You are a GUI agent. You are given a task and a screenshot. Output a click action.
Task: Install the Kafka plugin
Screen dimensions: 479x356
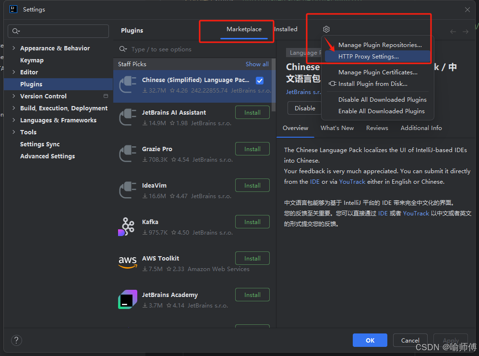click(252, 222)
